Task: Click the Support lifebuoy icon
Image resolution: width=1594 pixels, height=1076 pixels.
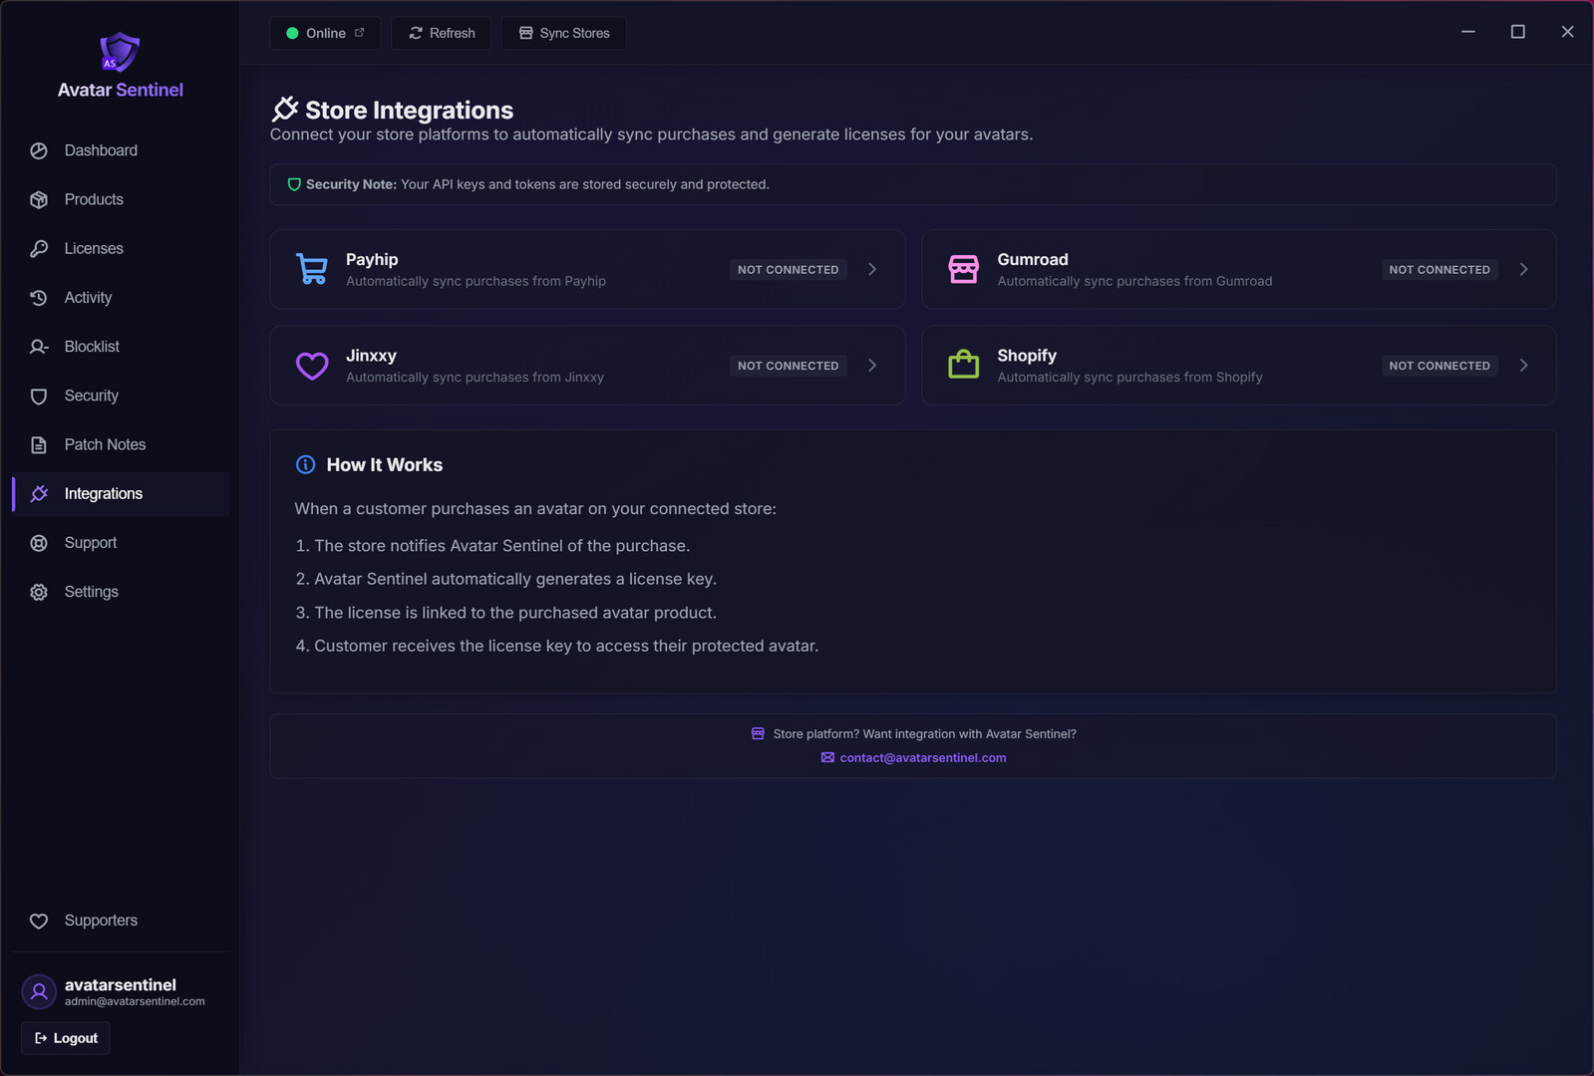Action: (x=39, y=543)
